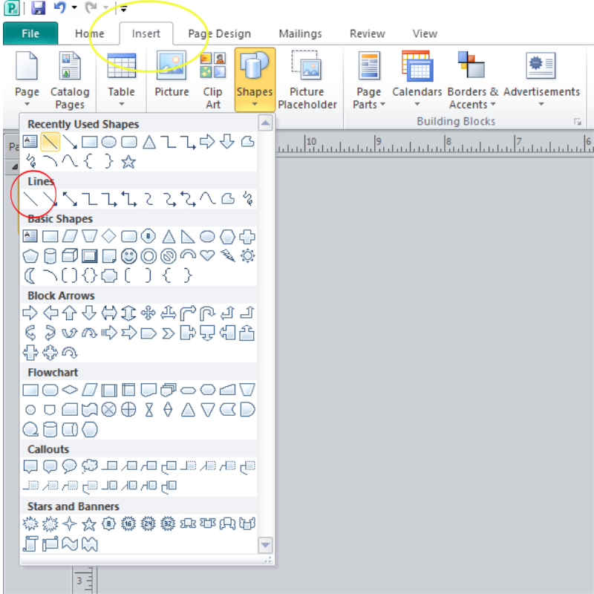Image resolution: width=594 pixels, height=594 pixels.
Task: Select the Heart basic shape
Action: [x=208, y=256]
